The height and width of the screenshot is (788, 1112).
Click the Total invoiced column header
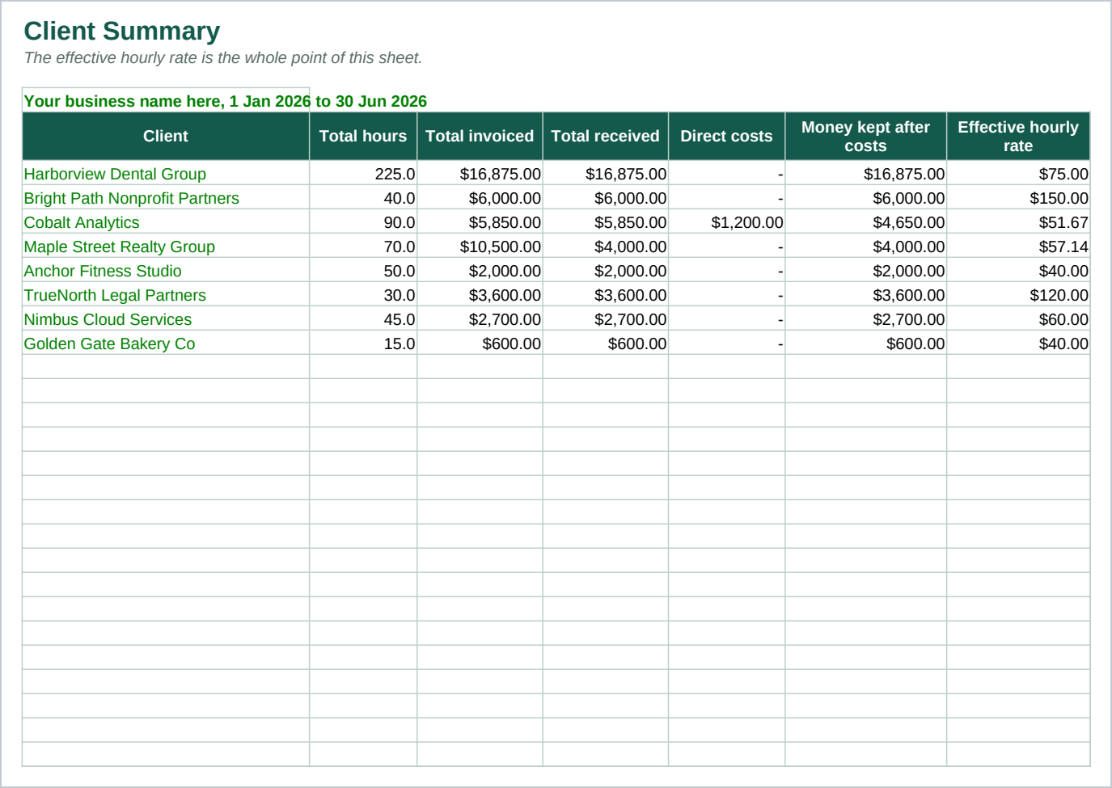pos(480,136)
